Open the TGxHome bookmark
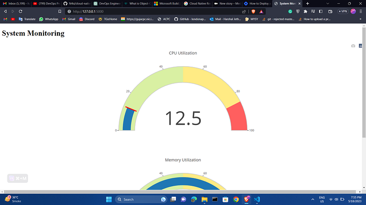366x205 pixels. (108, 19)
